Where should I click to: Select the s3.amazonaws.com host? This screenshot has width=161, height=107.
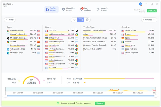coord(61,56)
